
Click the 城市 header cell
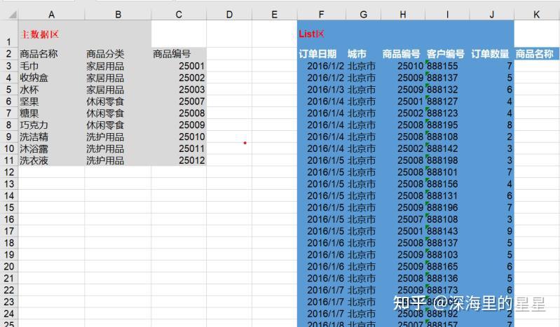point(363,54)
